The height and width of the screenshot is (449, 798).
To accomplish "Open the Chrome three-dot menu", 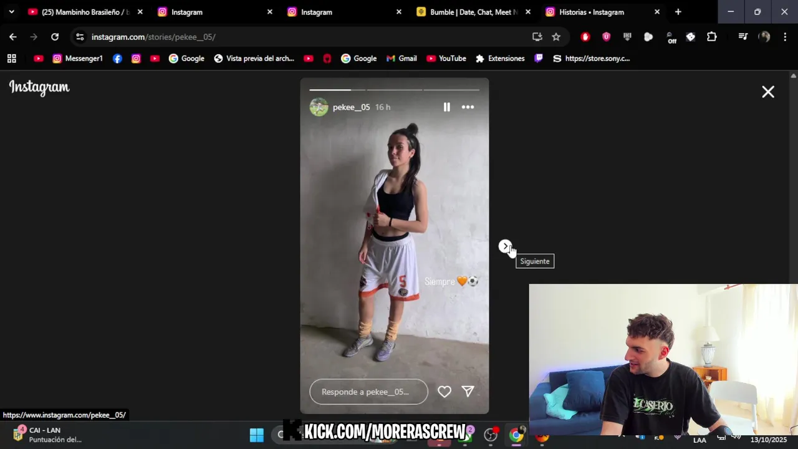I will (785, 37).
